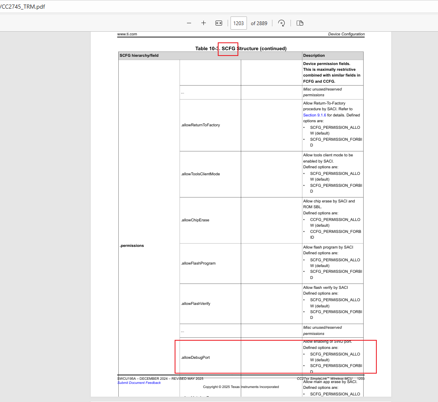Select 'Allow main app erase by SACI.' text
The height and width of the screenshot is (402, 438).
[330, 381]
